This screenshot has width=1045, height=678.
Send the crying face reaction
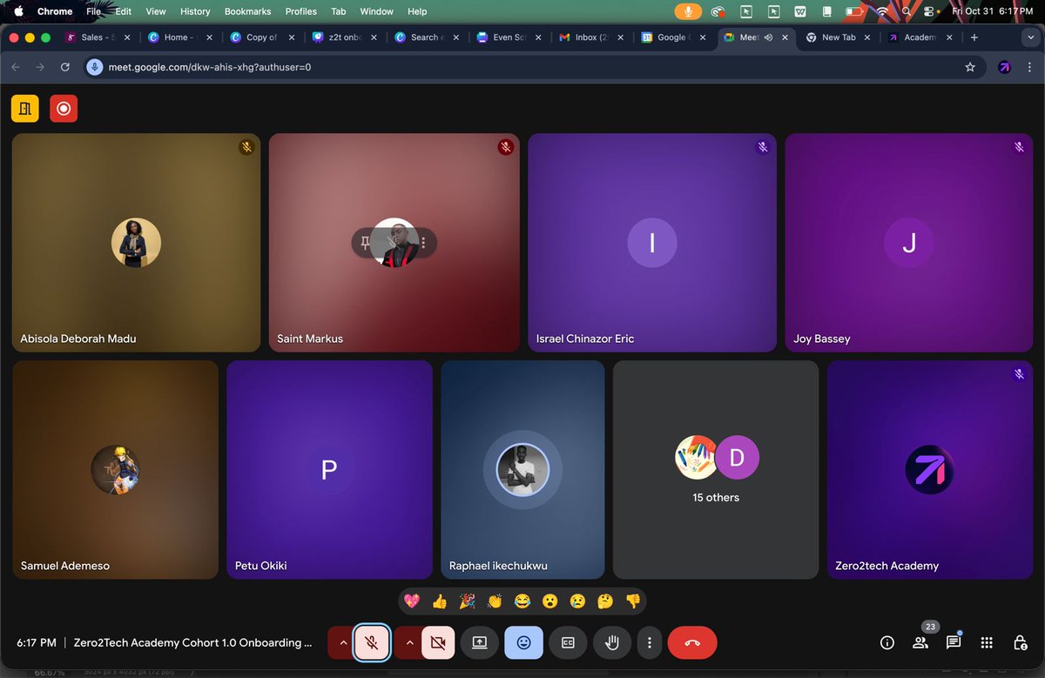click(x=577, y=601)
